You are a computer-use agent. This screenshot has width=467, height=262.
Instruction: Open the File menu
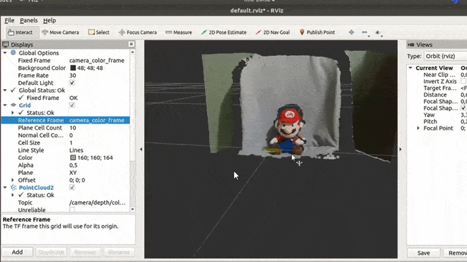9,20
